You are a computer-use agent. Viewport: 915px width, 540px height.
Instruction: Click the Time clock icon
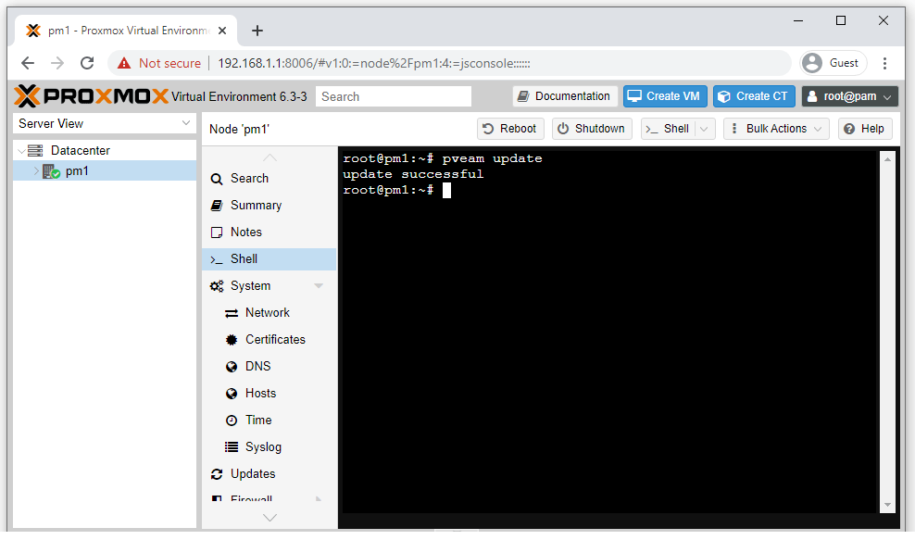pos(232,421)
